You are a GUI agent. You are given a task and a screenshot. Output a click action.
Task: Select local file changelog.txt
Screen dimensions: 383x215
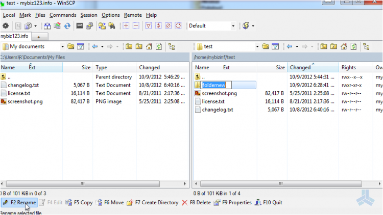pos(23,85)
